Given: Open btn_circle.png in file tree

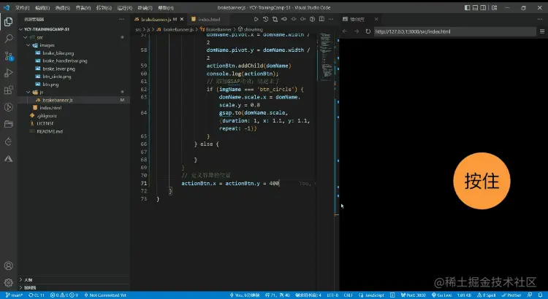Looking at the screenshot, I should [x=56, y=77].
